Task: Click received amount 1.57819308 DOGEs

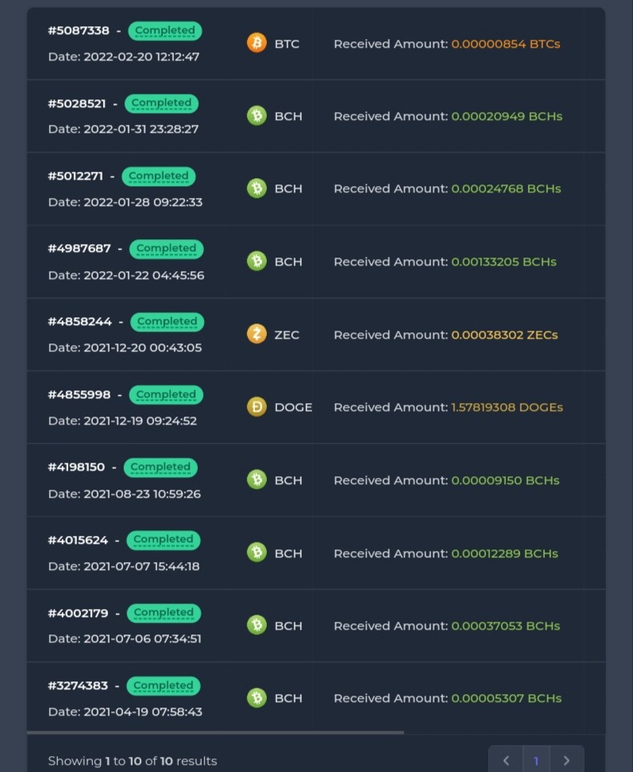Action: (507, 407)
